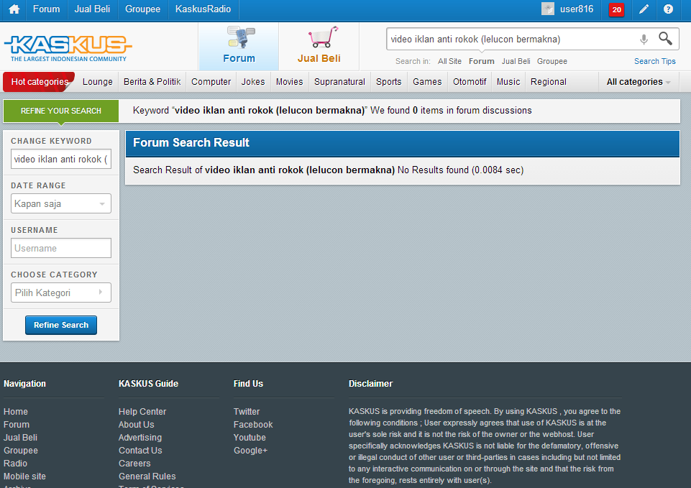Expand the Date Range 'Kapan saja' dropdown

(61, 204)
